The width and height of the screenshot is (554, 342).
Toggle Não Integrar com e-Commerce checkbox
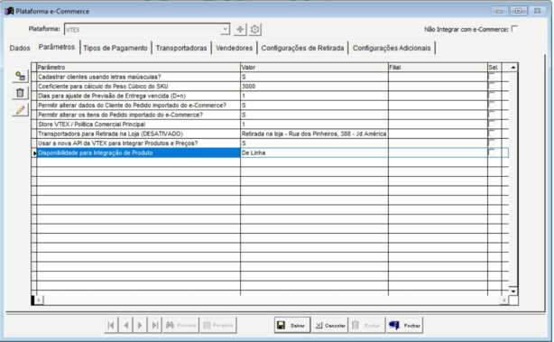[515, 29]
